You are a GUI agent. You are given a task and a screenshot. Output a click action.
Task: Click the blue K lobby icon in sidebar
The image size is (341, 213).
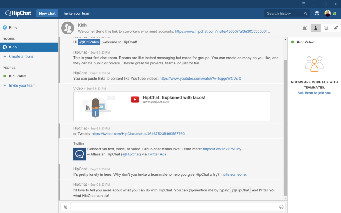[5, 27]
